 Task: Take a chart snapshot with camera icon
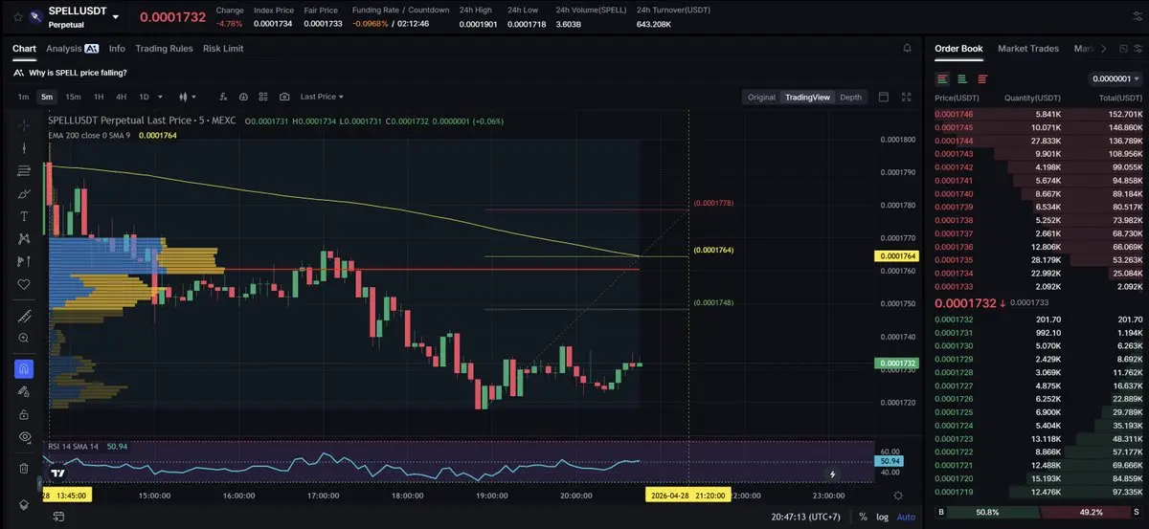pyautogui.click(x=284, y=97)
